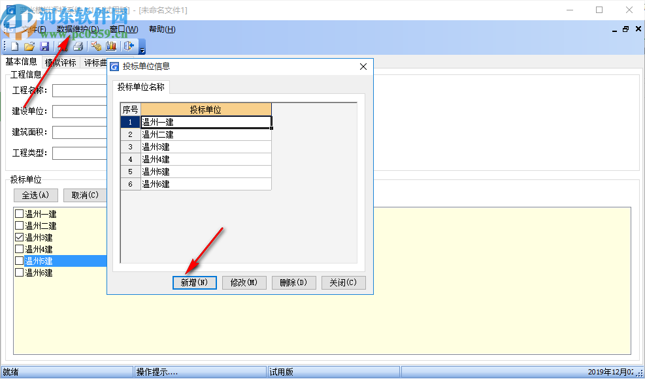
Task: Open the 数据维护 menu
Action: tap(75, 29)
